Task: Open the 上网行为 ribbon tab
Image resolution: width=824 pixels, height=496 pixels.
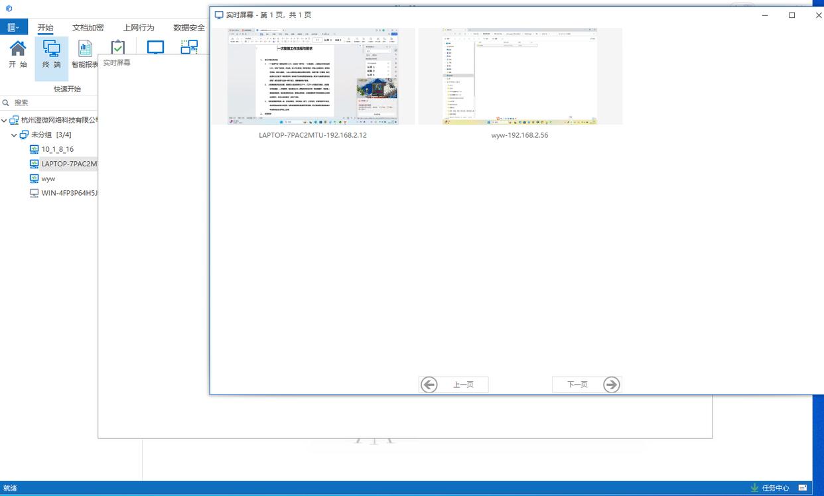Action: 138,28
